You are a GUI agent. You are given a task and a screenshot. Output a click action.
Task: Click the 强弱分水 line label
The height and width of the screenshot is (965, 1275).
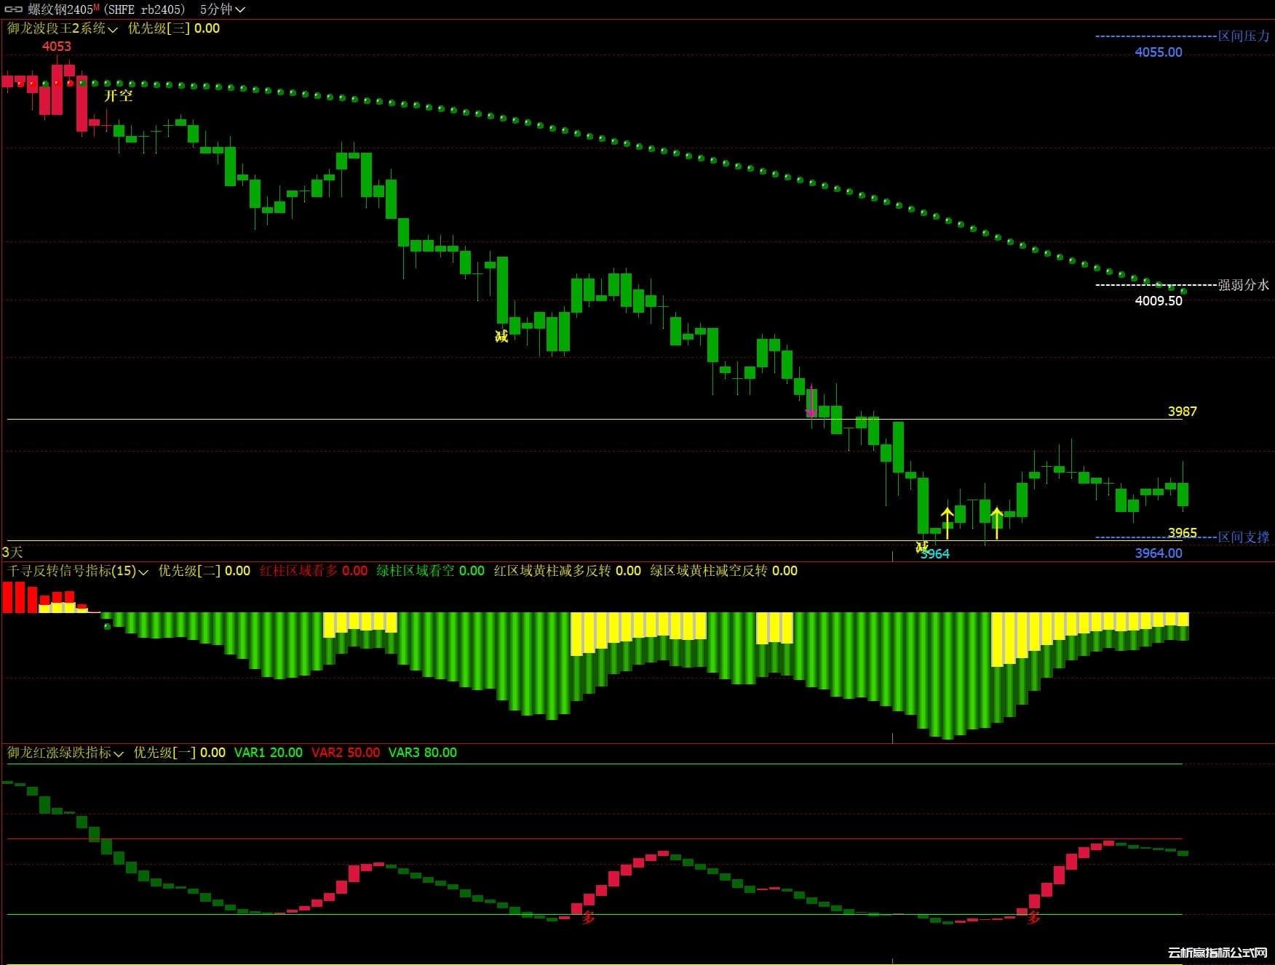click(x=1244, y=285)
